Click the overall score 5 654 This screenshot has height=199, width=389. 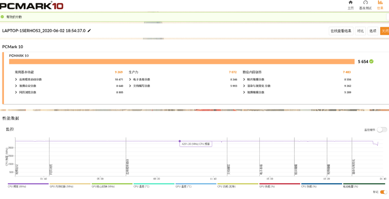click(x=363, y=62)
